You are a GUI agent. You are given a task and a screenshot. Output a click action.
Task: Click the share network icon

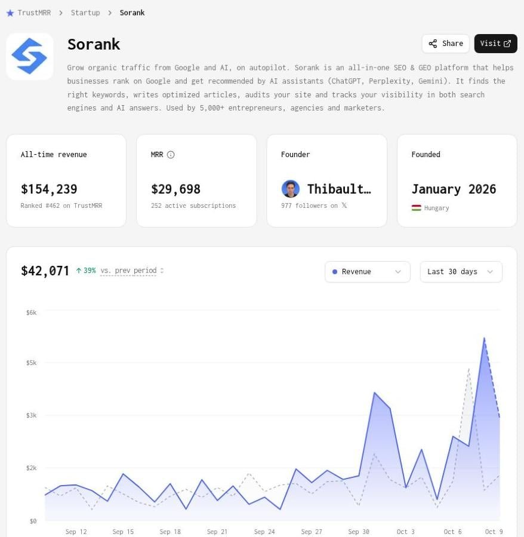[x=433, y=44]
